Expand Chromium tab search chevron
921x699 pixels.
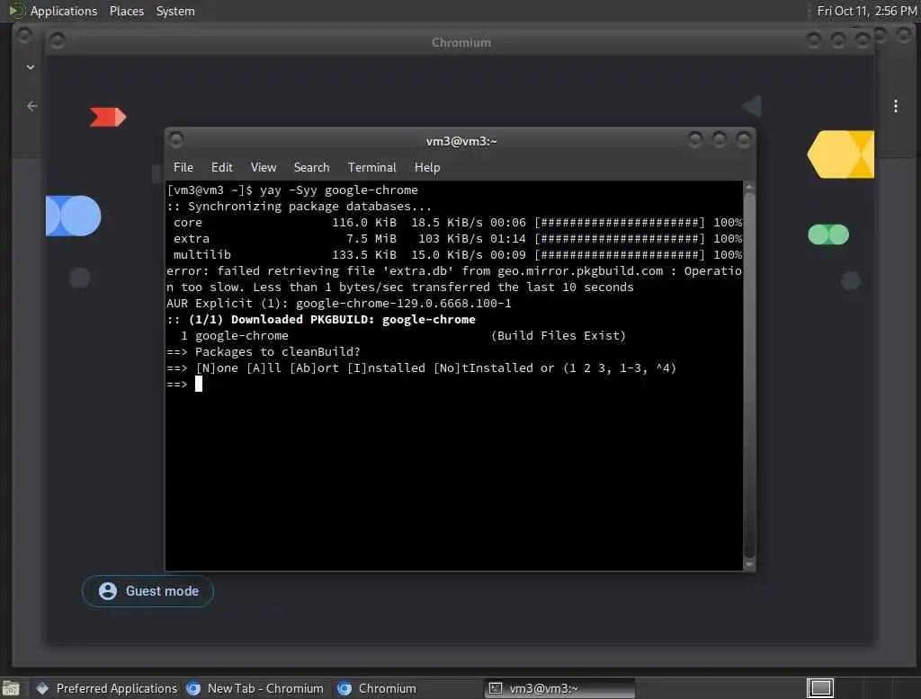click(x=31, y=66)
